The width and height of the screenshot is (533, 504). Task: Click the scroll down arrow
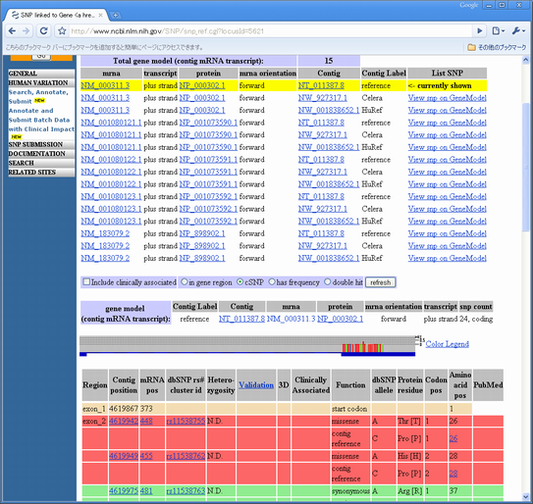point(525,497)
